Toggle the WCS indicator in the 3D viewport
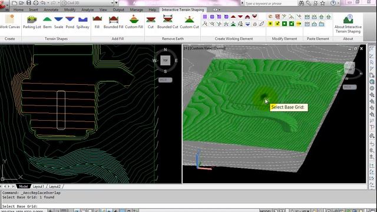Screen dimensions: 377x212 click(349, 87)
